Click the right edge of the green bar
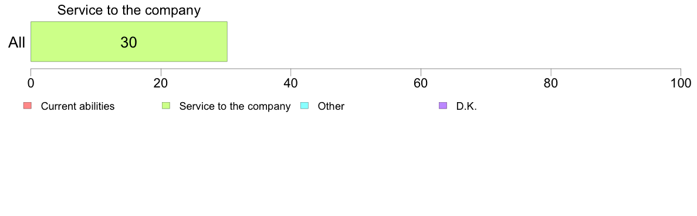Image resolution: width=697 pixels, height=216 pixels. tap(227, 41)
